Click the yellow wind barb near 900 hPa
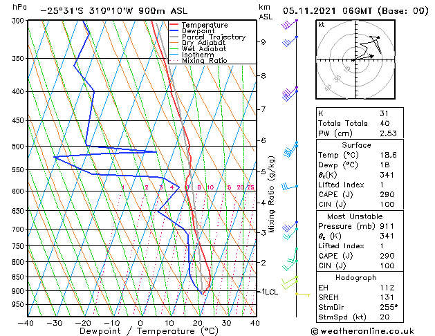This screenshot has height=336, width=435. point(303,294)
